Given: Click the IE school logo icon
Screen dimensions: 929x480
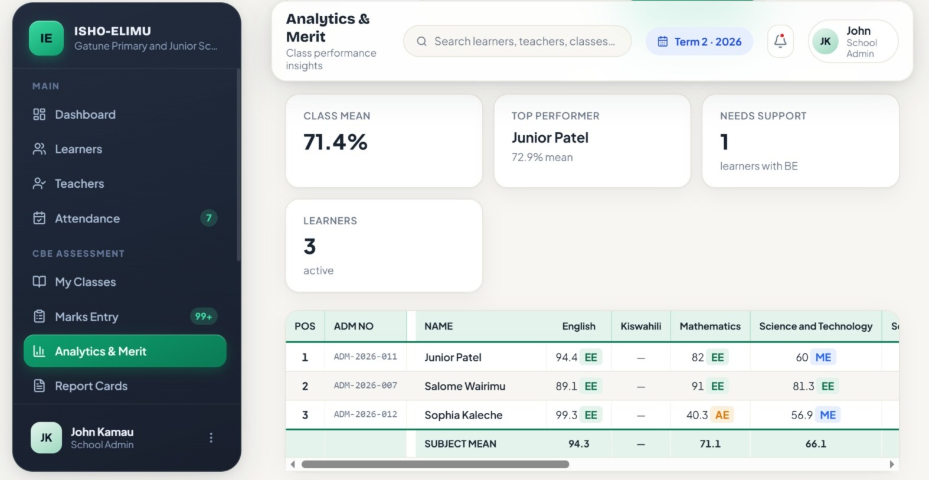Looking at the screenshot, I should (46, 38).
